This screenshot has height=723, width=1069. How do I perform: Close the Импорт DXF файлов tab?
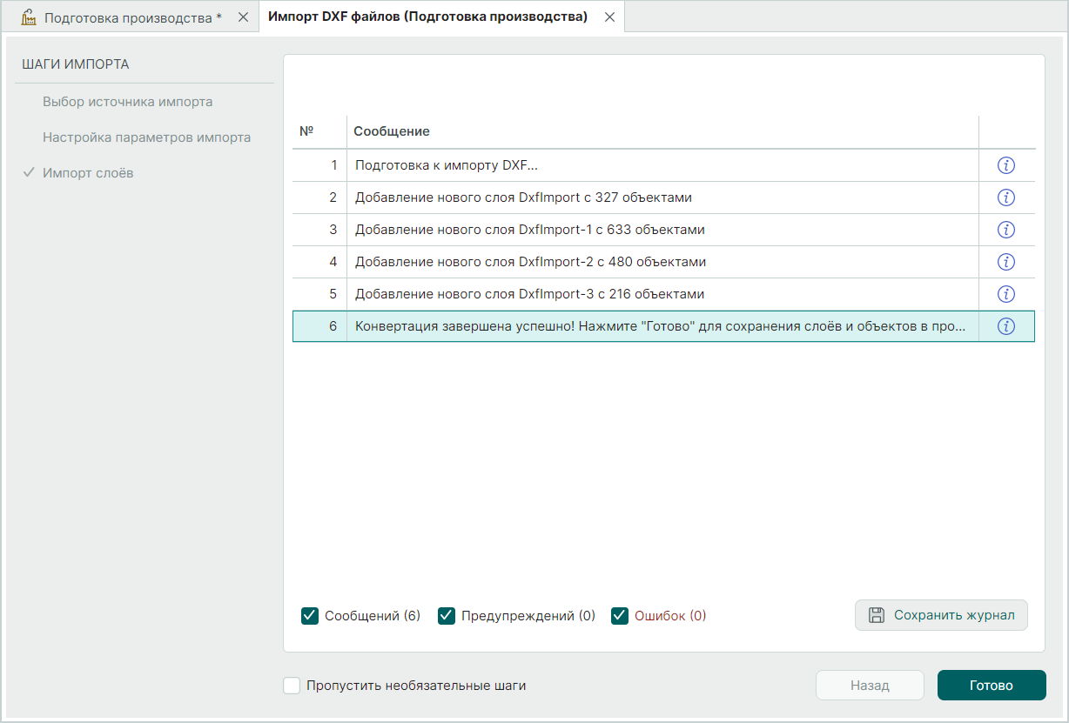coord(609,17)
